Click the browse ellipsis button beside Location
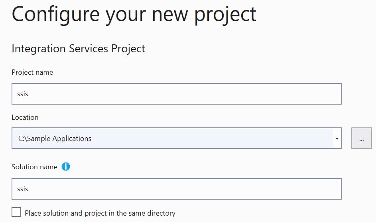This screenshot has height=222, width=376. click(x=362, y=138)
